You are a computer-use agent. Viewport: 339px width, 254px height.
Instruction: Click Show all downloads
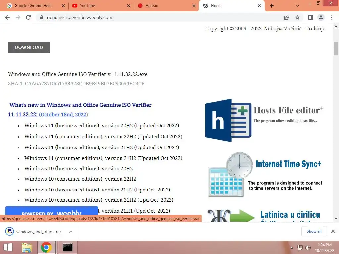[x=314, y=231]
